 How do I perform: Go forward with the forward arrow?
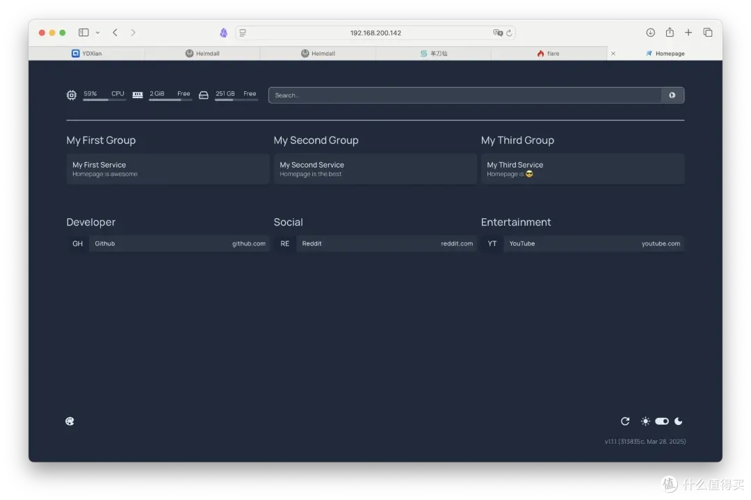point(133,32)
